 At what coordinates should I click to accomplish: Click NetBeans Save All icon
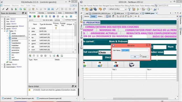pos(95,9)
